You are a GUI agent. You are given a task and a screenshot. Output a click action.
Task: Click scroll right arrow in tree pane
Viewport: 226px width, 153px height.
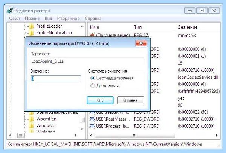pos(76,136)
